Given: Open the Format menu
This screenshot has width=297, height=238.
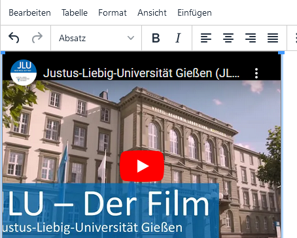Looking at the screenshot, I should coord(113,12).
